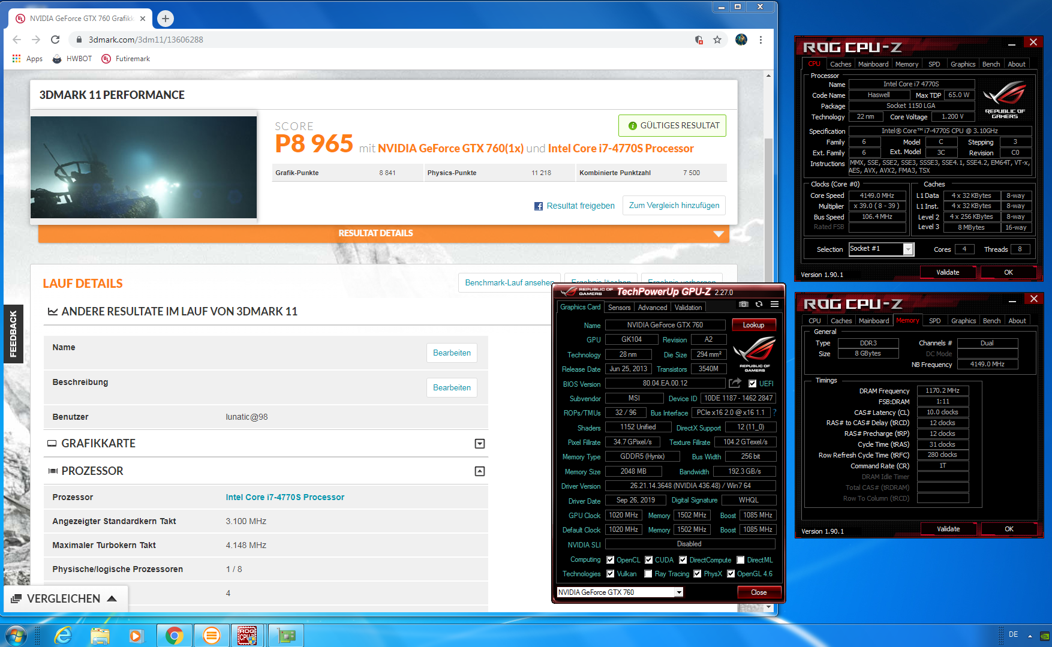Open the Futuremark bookmark

point(126,59)
